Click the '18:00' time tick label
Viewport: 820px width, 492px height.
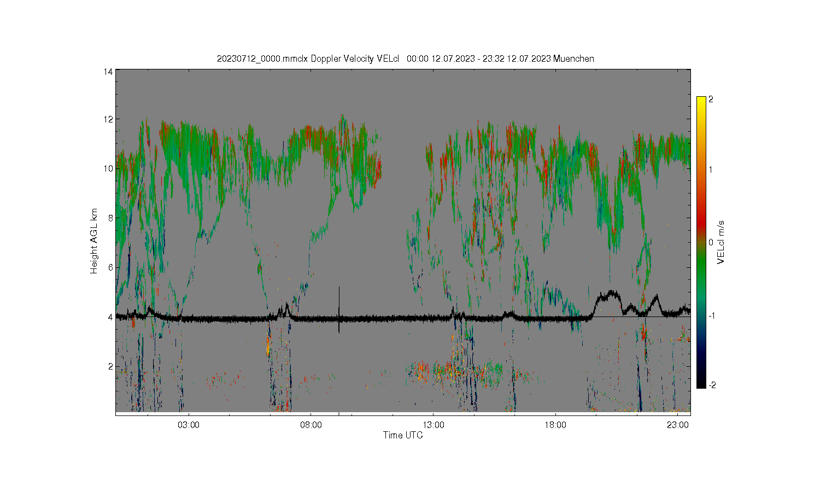(x=555, y=425)
